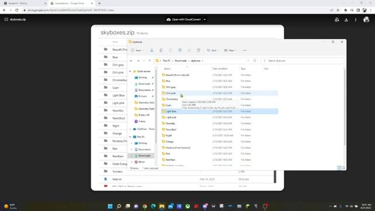Open a new Chrome tab
The height and width of the screenshot is (211, 375).
100,4
